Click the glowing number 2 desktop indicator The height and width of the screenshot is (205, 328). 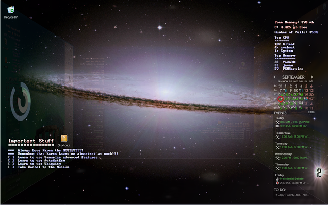319,173
